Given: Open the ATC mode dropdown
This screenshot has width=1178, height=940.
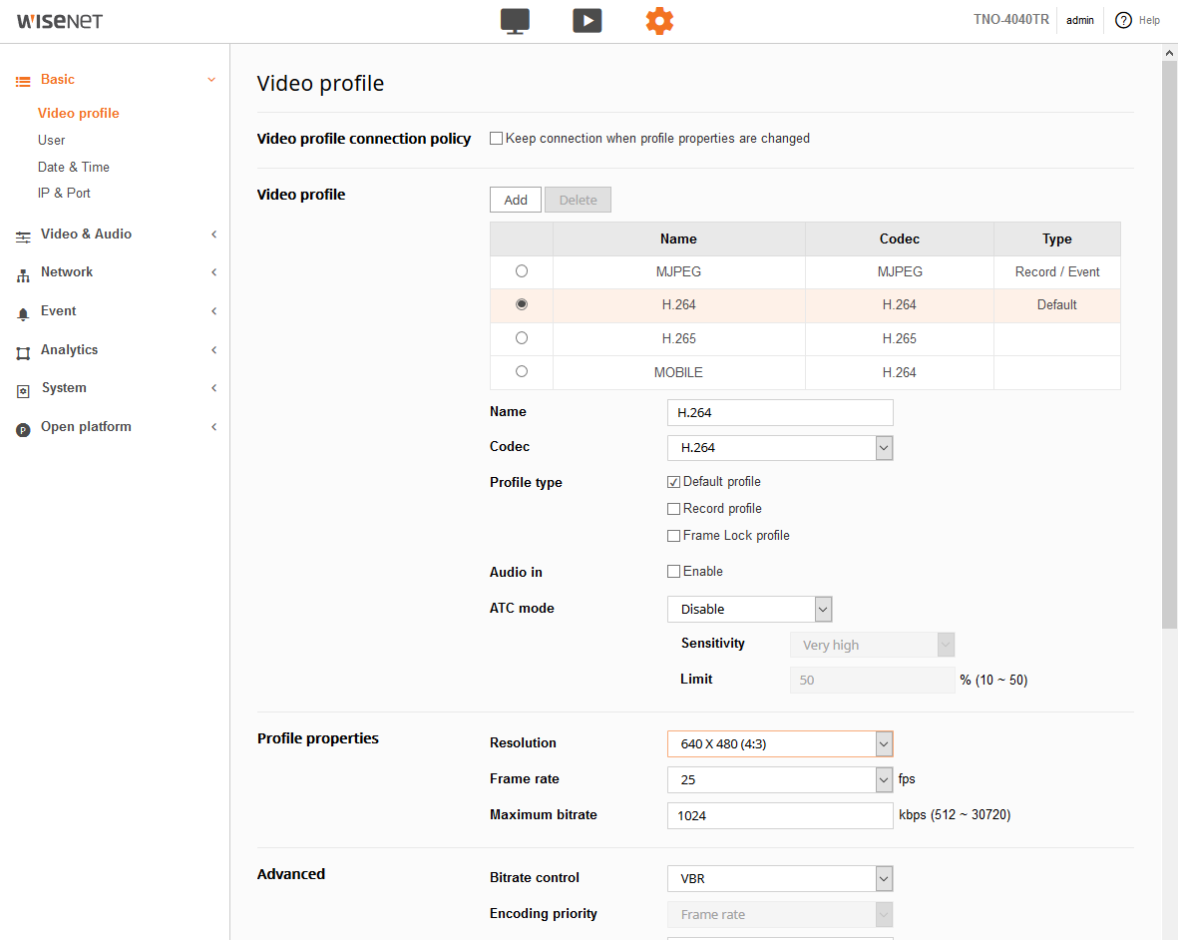Looking at the screenshot, I should [x=749, y=609].
